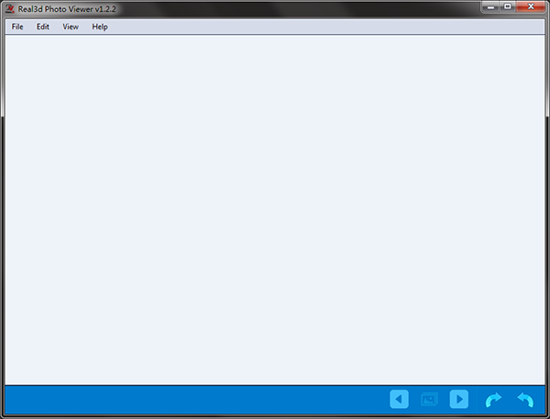Click the empty area of the blue toolbar
This screenshot has height=419, width=550.
point(196,400)
